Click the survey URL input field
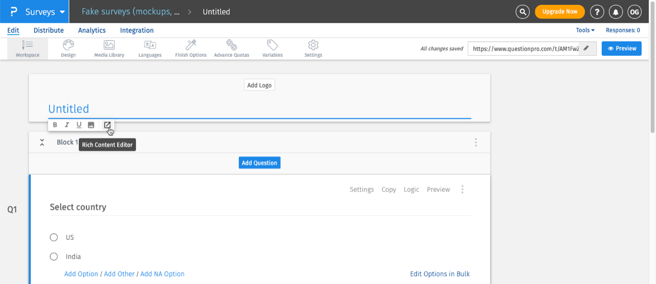The width and height of the screenshot is (656, 284). [x=524, y=49]
